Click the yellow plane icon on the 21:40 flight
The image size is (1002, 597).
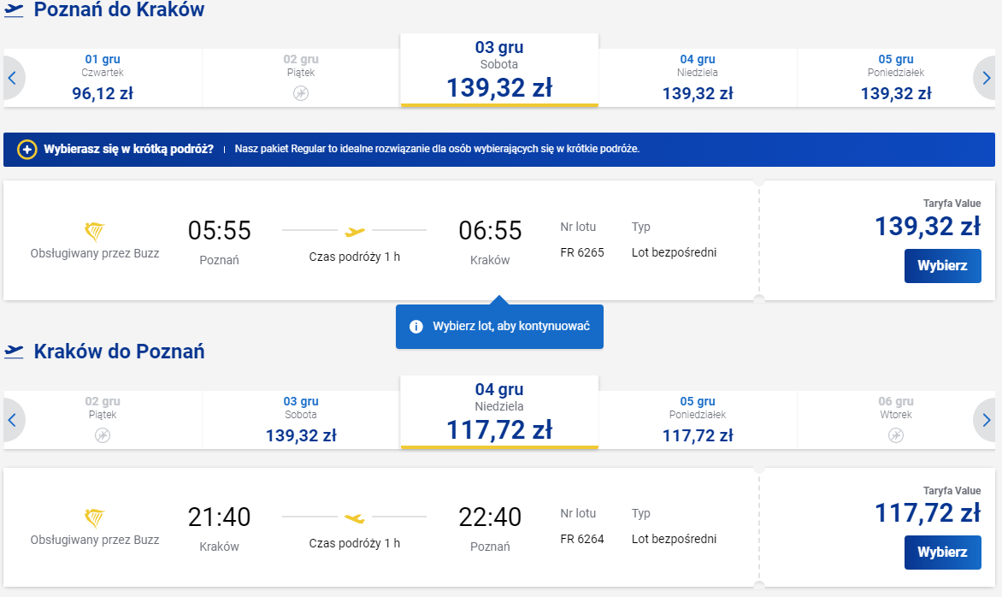pyautogui.click(x=355, y=517)
